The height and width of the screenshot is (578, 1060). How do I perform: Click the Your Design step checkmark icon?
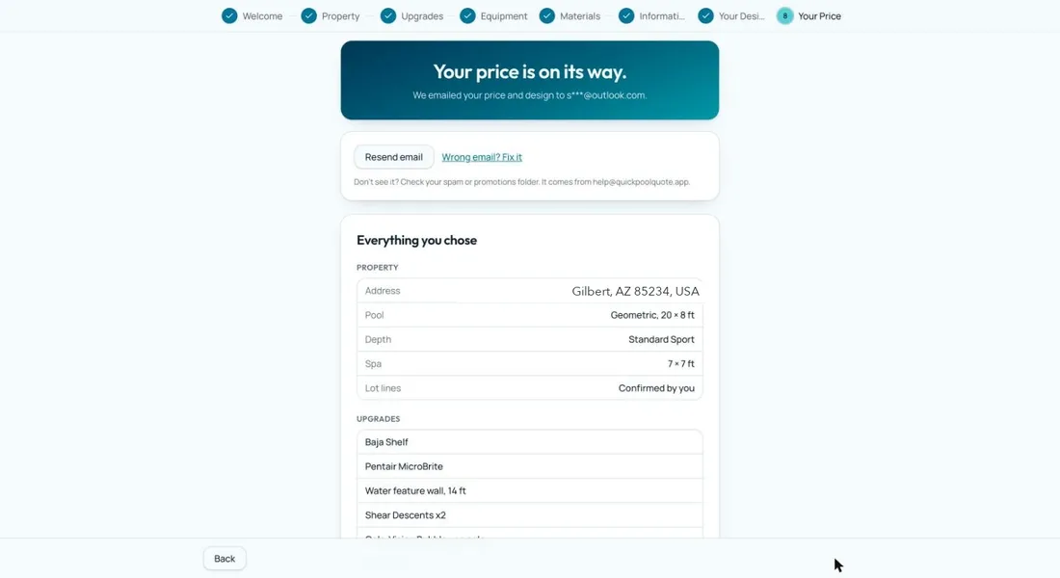705,16
